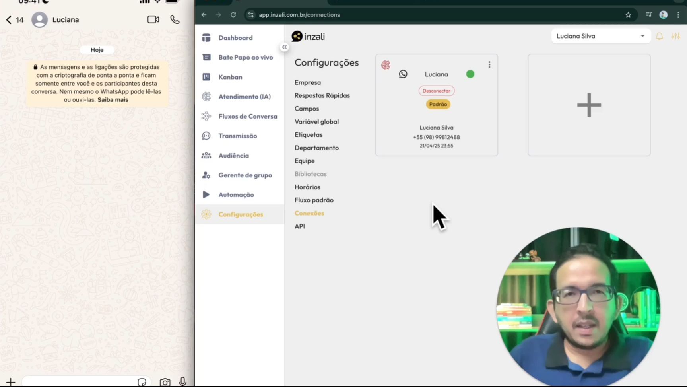Click the site info icon in address bar
Viewport: 687px width, 387px height.
250,15
